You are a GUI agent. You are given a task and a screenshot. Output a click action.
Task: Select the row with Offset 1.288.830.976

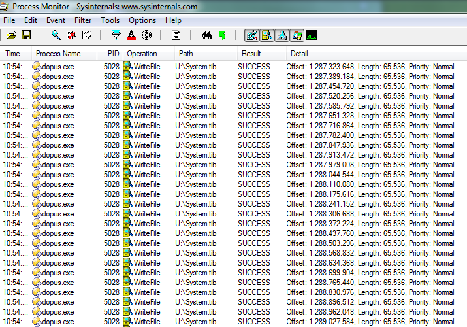pos(234,292)
